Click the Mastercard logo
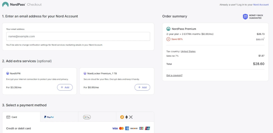273x133 pixels. tap(121, 128)
